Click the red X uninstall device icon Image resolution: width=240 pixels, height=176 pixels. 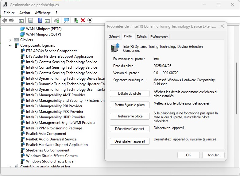(x=83, y=20)
